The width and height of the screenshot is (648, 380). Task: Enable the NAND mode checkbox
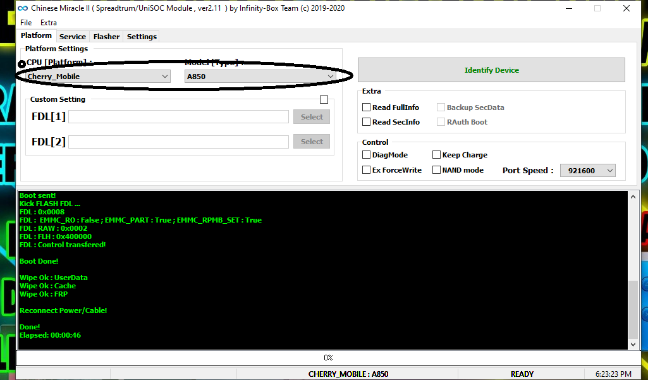coord(436,170)
